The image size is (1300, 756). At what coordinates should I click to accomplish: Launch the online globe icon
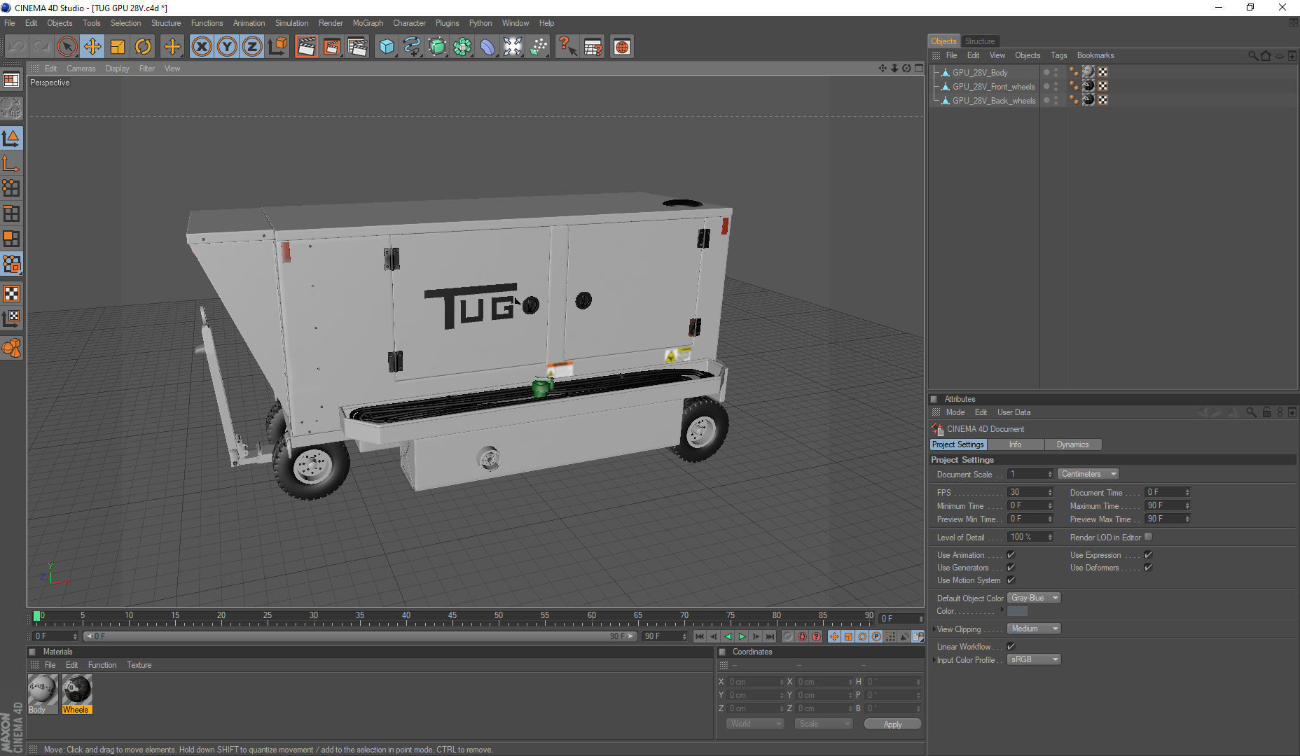click(621, 47)
